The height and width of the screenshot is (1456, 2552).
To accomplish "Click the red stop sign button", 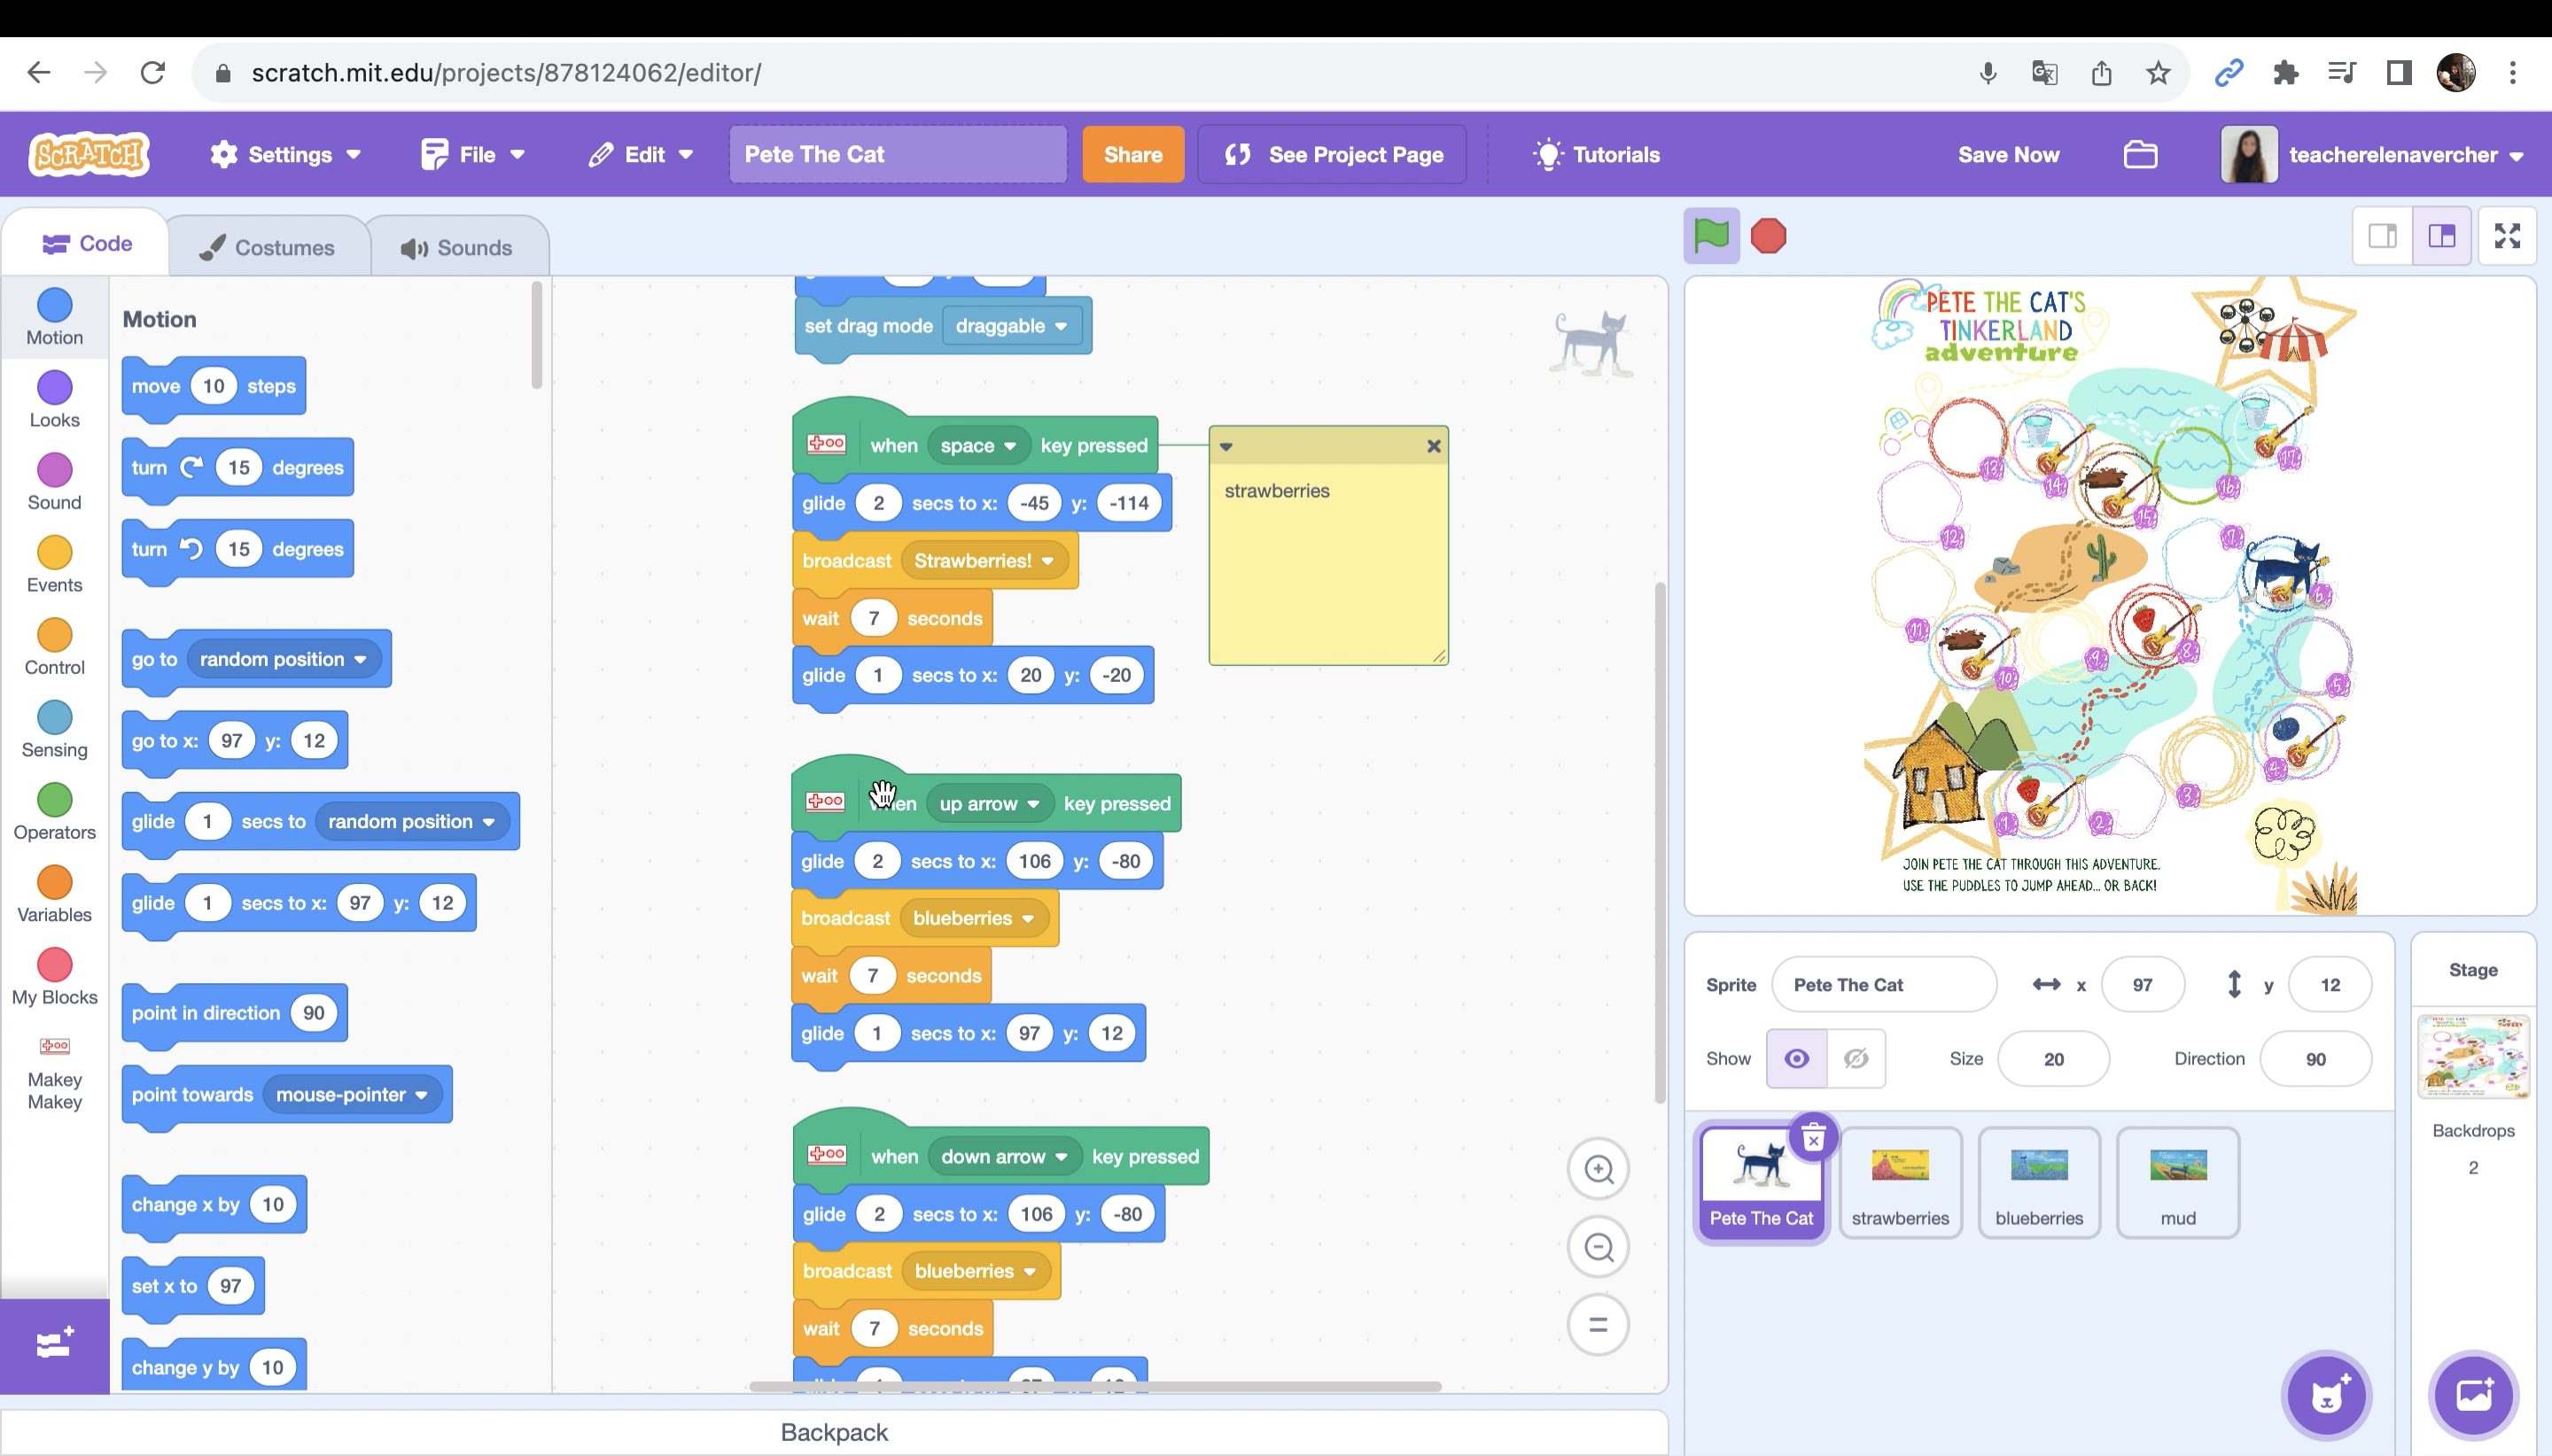I will coord(1769,237).
